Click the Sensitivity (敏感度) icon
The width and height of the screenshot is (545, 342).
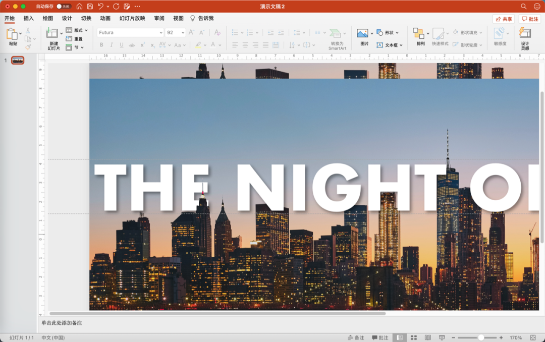500,33
